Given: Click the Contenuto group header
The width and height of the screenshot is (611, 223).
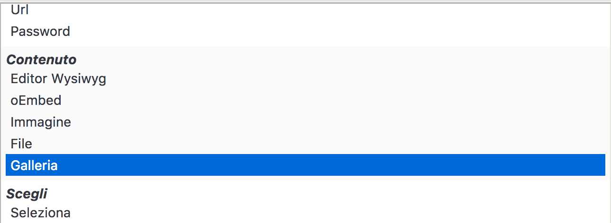Looking at the screenshot, I should click(41, 60).
